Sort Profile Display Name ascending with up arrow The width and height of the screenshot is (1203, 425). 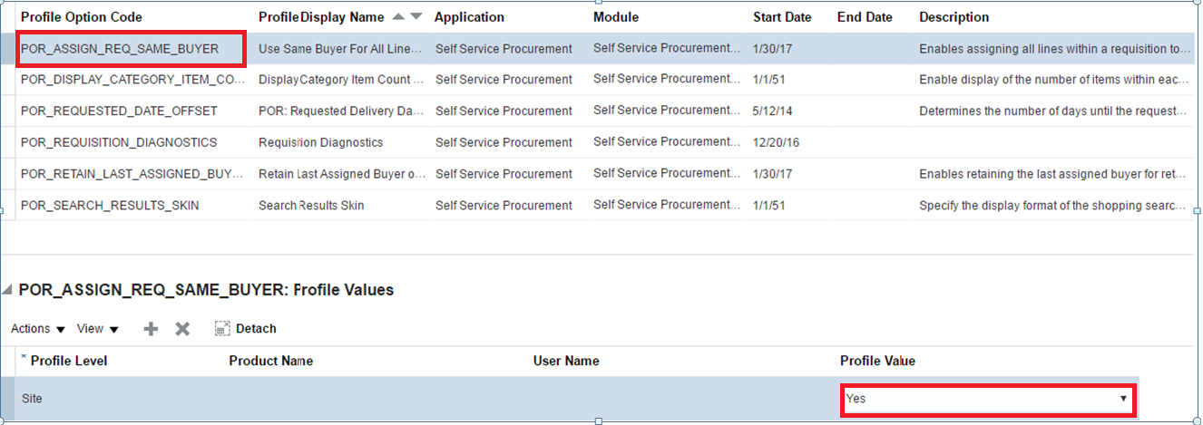(x=401, y=17)
